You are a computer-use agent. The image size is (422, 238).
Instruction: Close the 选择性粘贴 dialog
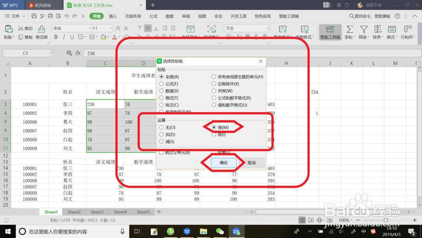[x=261, y=61]
